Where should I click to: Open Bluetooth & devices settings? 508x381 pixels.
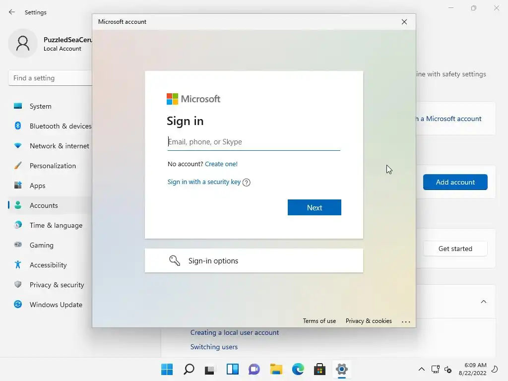click(51, 126)
